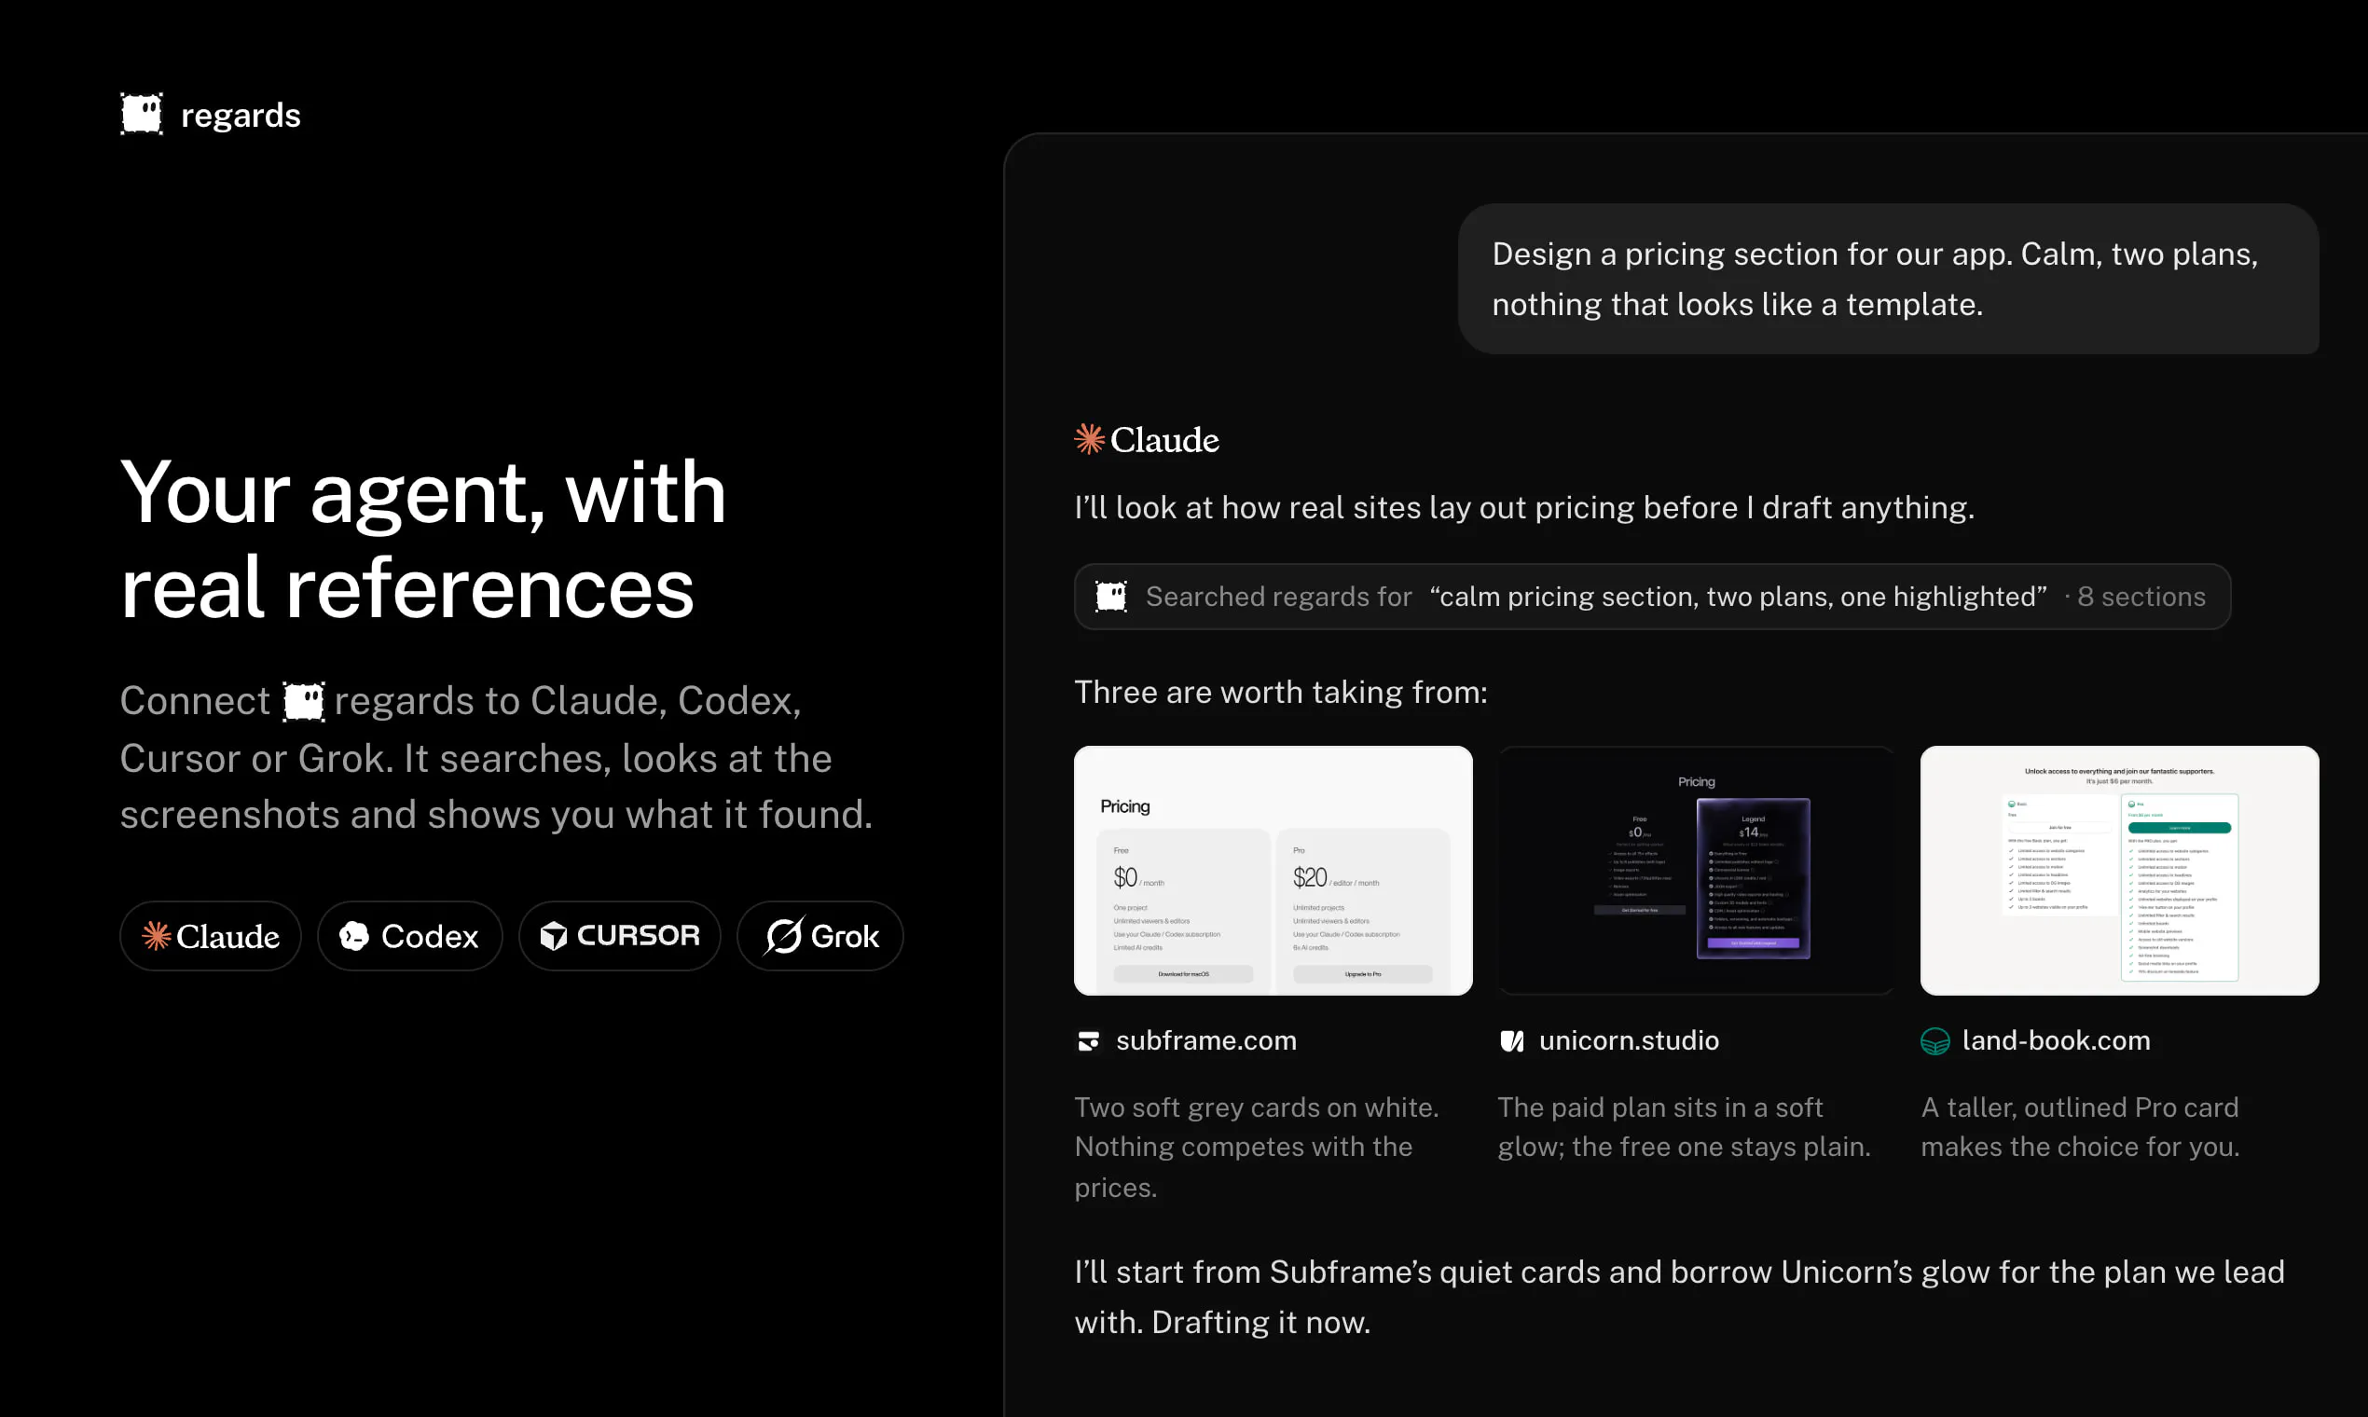Click the subframe.com favicon icon

tap(1089, 1040)
